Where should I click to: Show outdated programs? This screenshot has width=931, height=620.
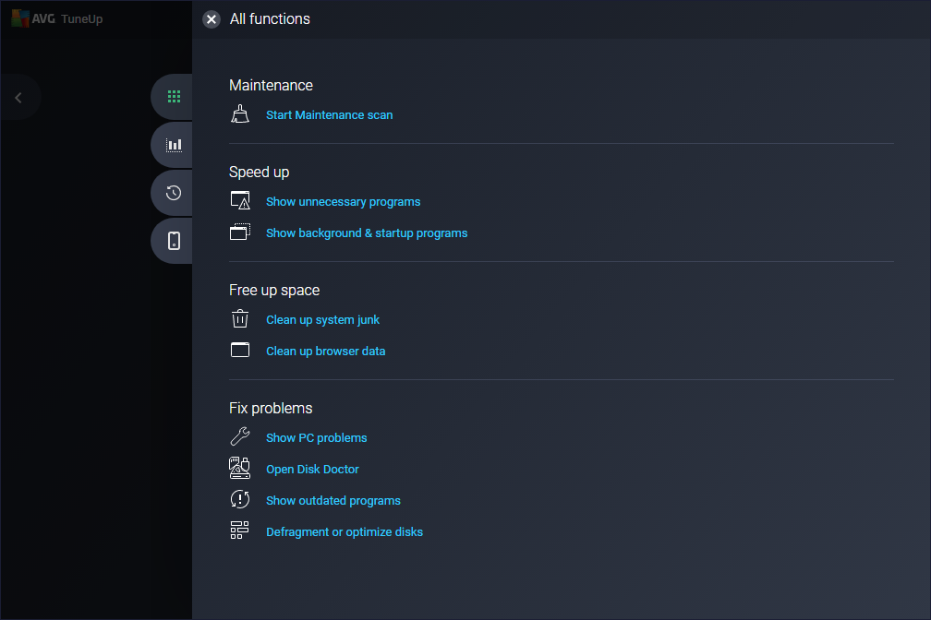[332, 500]
